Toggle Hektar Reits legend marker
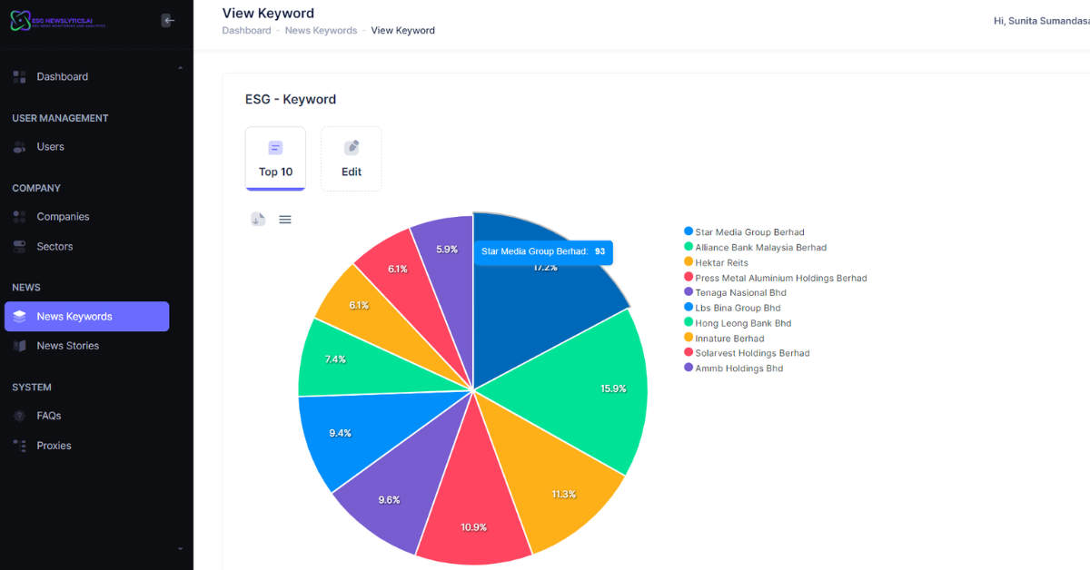 pyautogui.click(x=689, y=262)
